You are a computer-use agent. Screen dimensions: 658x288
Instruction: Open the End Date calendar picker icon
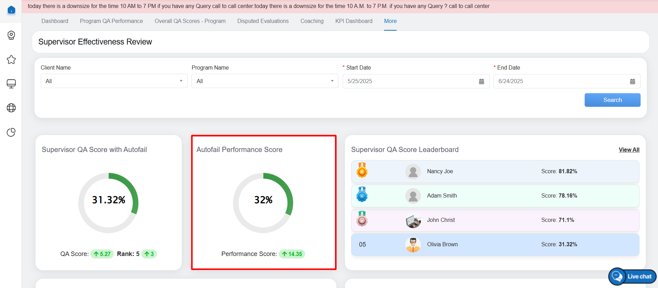pos(632,81)
